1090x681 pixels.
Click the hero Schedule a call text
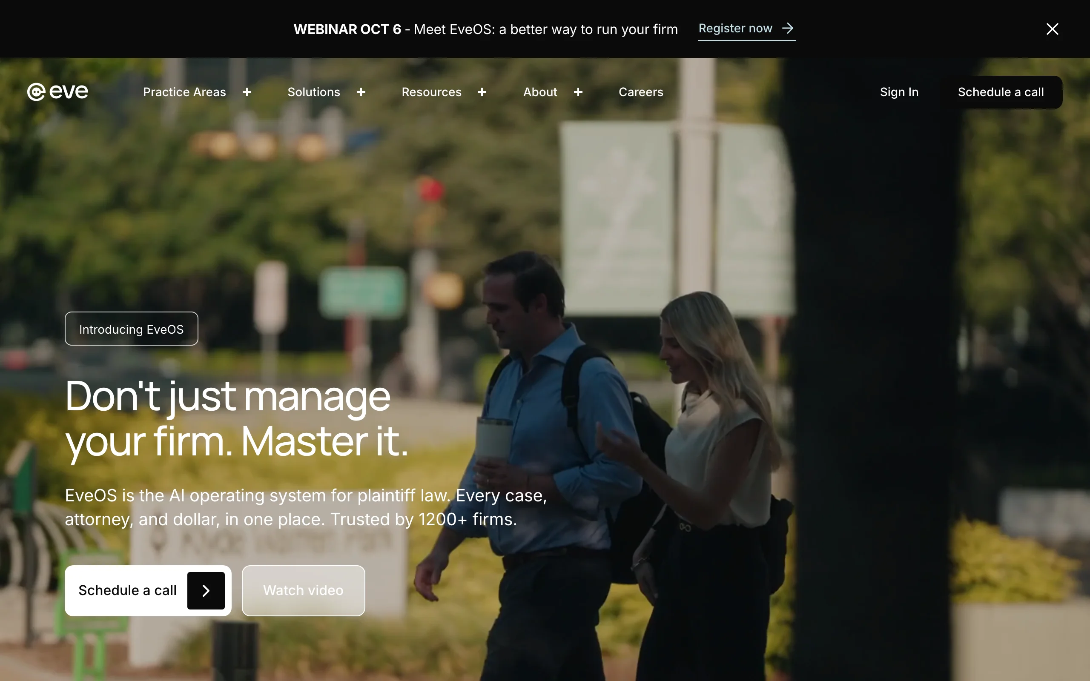(127, 590)
